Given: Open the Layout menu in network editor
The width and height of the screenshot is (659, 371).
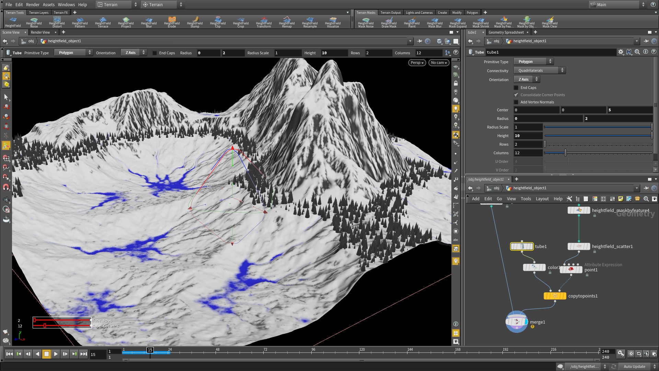Looking at the screenshot, I should tap(542, 199).
